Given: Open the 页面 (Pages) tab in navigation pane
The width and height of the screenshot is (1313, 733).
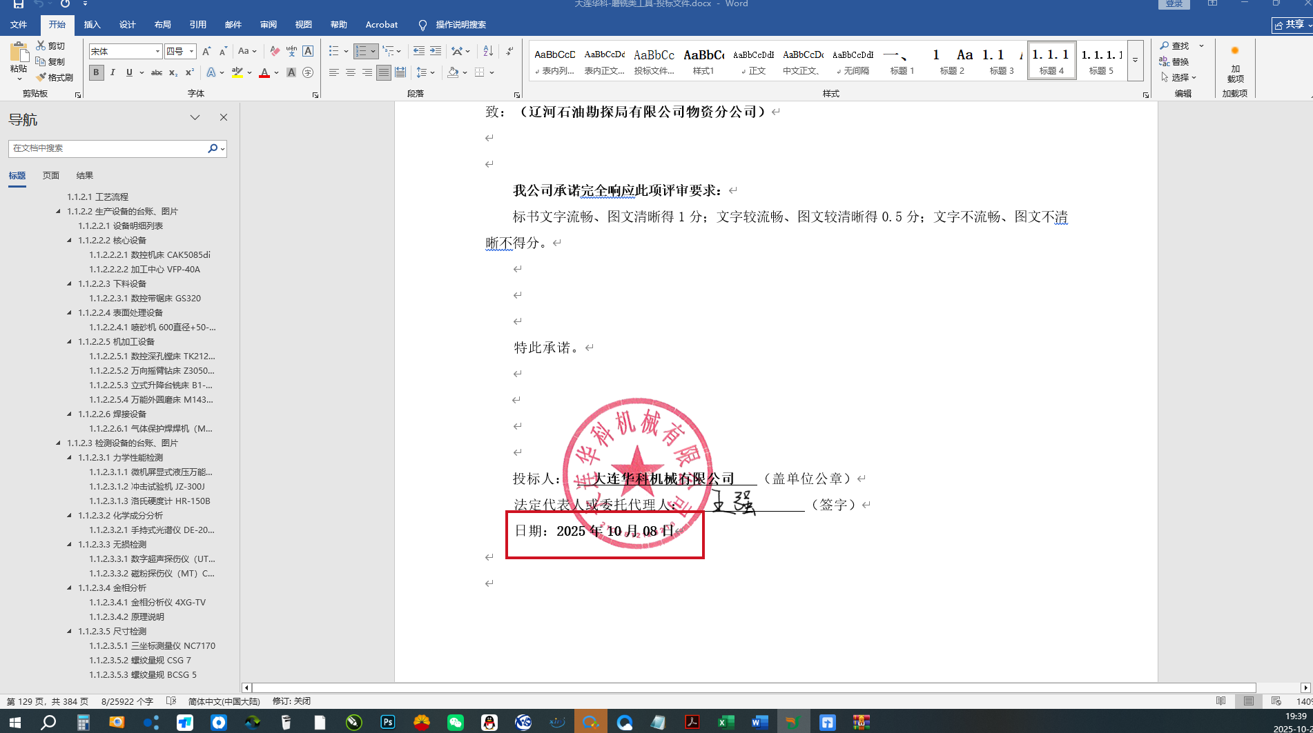Looking at the screenshot, I should [51, 176].
